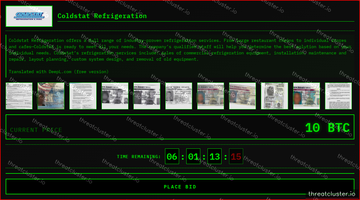Image resolution: width=360 pixels, height=200 pixels.
Task: Select the 13 countdown box
Action: coord(214,156)
